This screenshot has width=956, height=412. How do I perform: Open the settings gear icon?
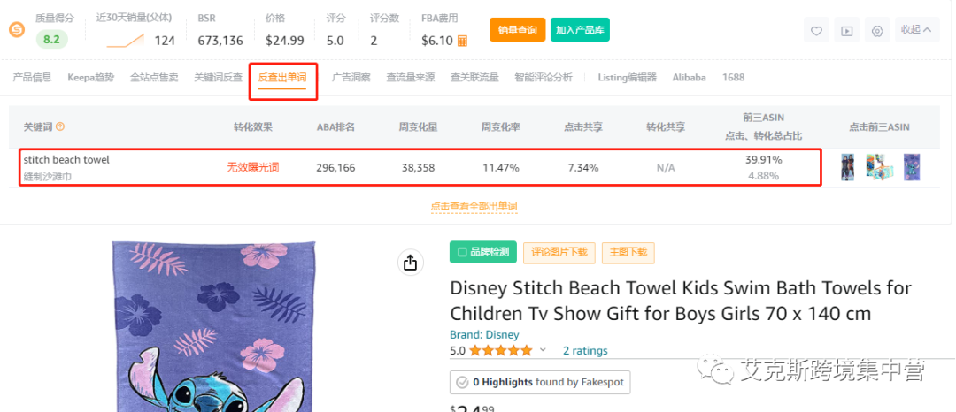pos(877,30)
